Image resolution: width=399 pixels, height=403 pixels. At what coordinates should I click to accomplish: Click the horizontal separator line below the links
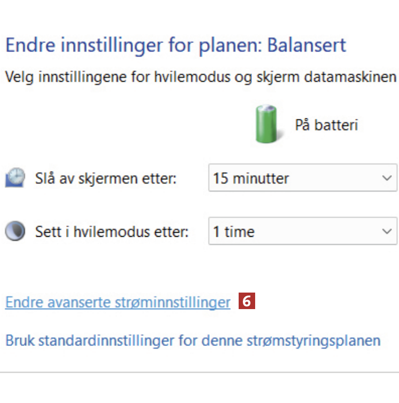point(199,372)
